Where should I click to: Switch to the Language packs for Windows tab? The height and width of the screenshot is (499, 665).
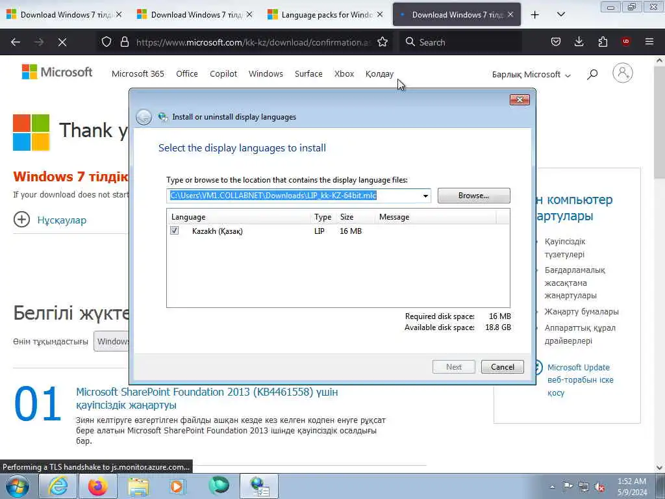click(x=326, y=15)
